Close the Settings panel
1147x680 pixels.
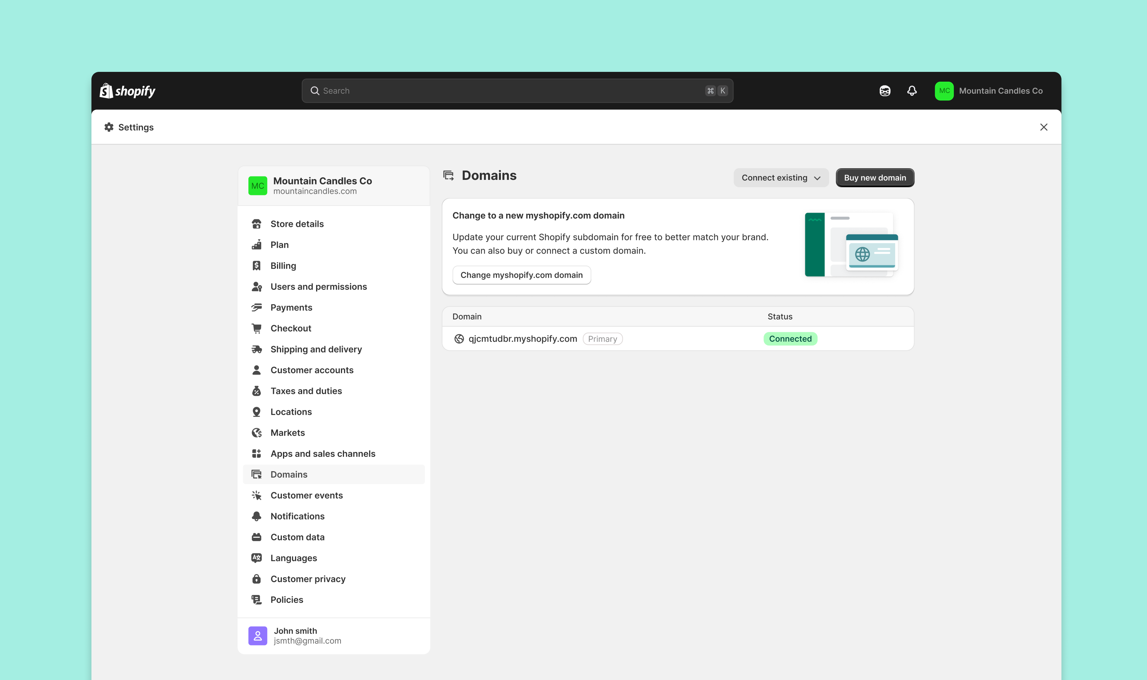pos(1044,127)
